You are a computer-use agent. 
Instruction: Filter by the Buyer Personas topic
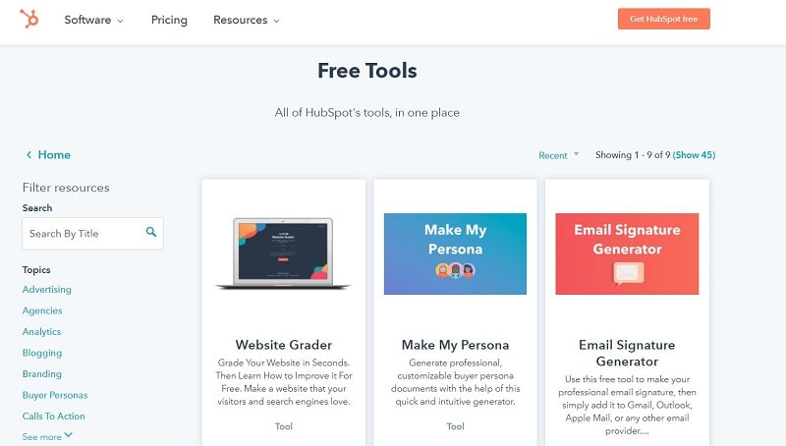point(55,395)
